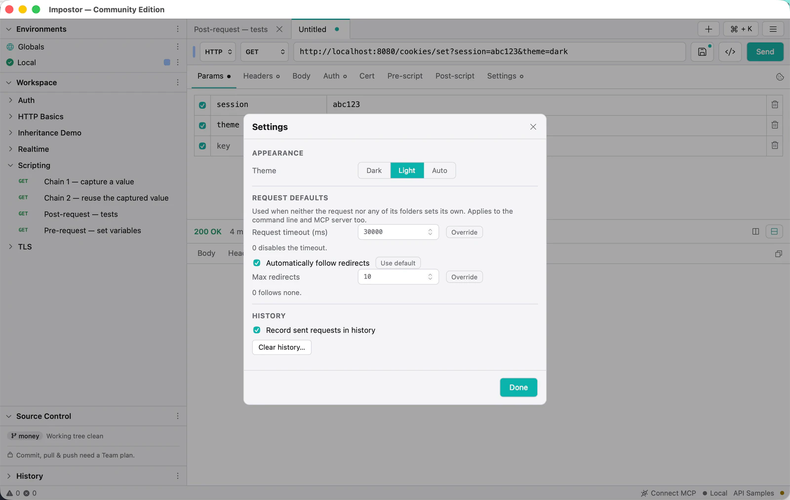Open the code snippet generator icon
The image size is (790, 500).
click(x=730, y=52)
